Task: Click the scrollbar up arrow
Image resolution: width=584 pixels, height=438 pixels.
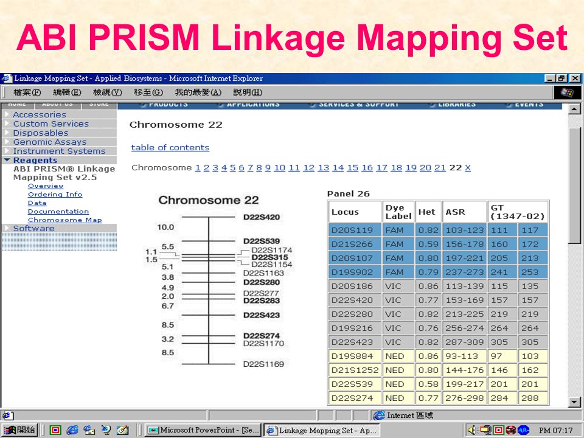Action: pos(574,109)
